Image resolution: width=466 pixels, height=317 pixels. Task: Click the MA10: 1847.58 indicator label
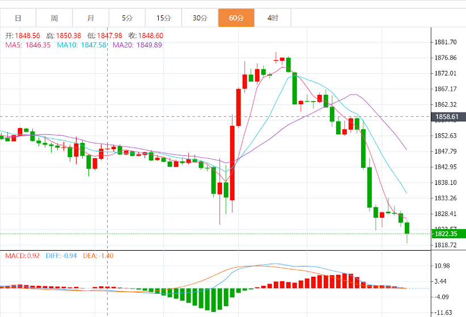click(82, 45)
